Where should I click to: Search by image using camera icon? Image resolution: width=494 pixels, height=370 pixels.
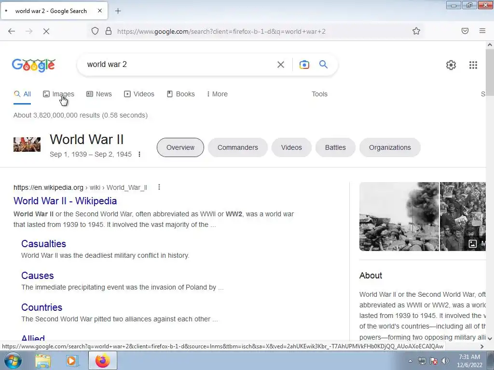coord(304,65)
